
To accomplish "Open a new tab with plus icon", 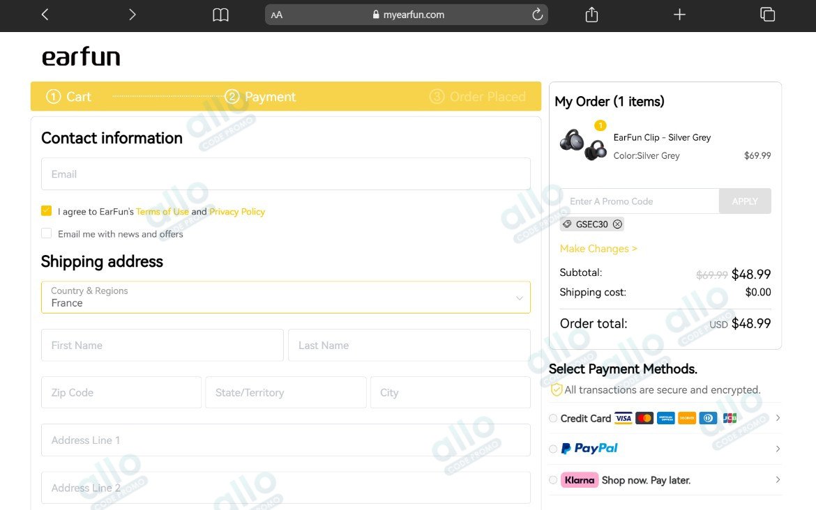I will click(x=679, y=15).
